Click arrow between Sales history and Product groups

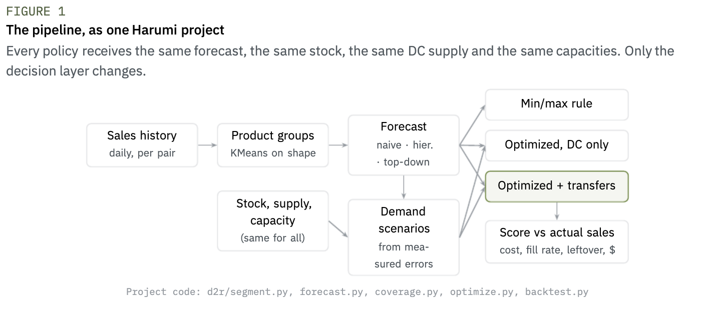(x=207, y=145)
